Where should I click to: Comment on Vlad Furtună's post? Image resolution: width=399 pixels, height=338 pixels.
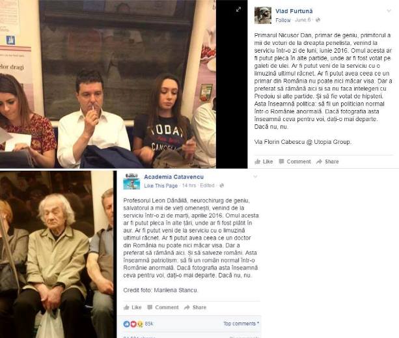point(295,162)
